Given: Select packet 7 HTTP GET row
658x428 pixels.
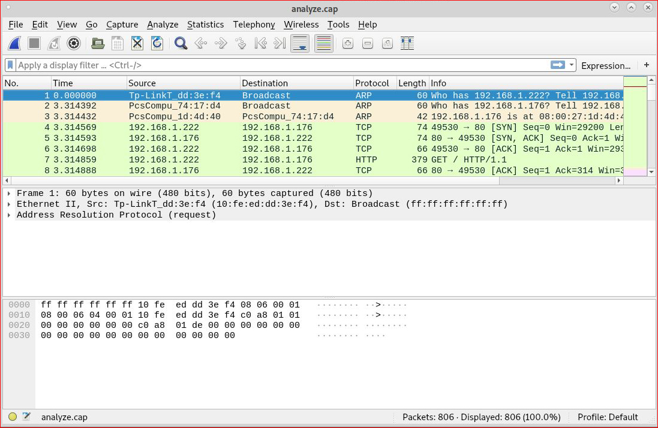Looking at the screenshot, I should coord(313,159).
